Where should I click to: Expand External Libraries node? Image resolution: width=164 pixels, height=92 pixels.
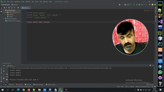click(4, 19)
